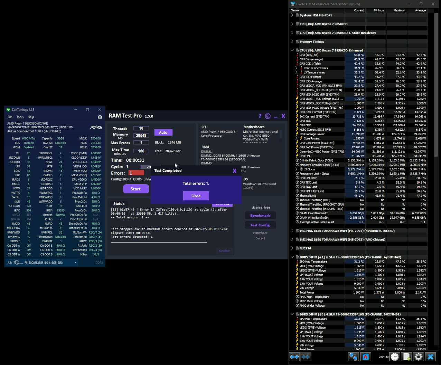Collapse CPU [#0] Enhanced sensor group
This screenshot has width=441, height=365.
(292, 50)
